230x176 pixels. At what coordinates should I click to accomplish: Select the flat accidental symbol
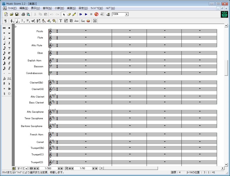coord(9,83)
